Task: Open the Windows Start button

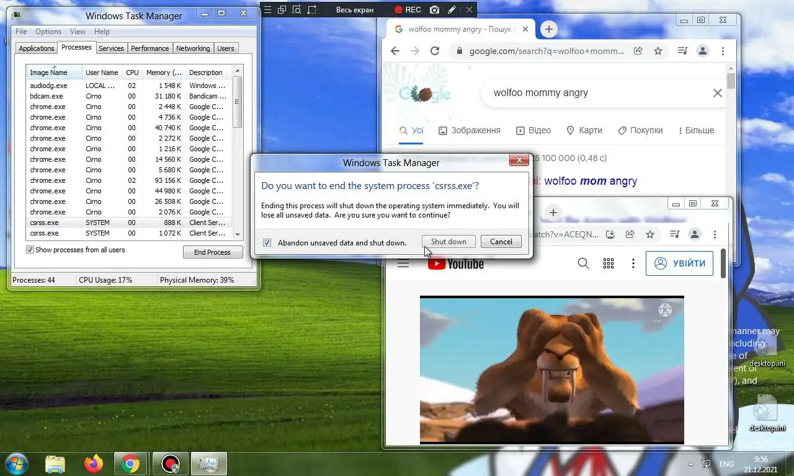Action: pos(16,464)
